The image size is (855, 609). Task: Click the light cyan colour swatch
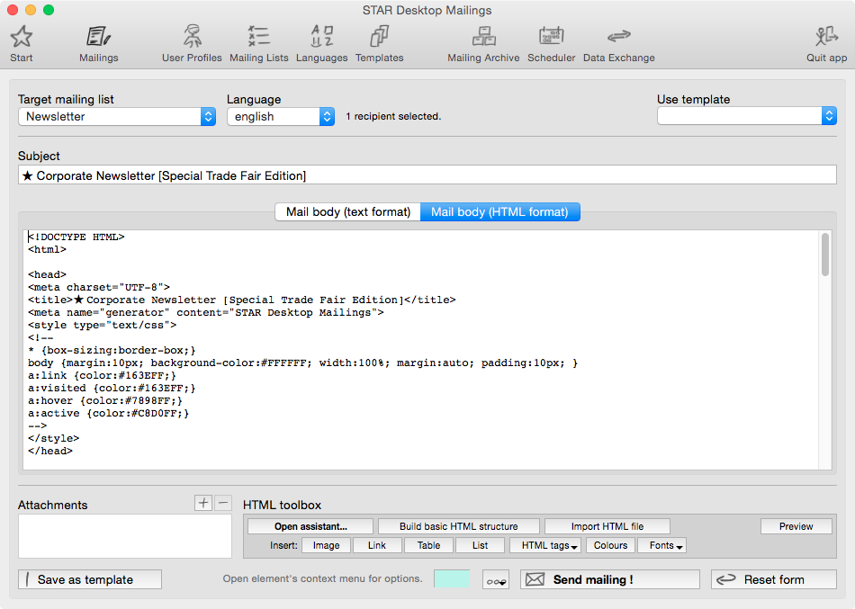click(x=452, y=579)
